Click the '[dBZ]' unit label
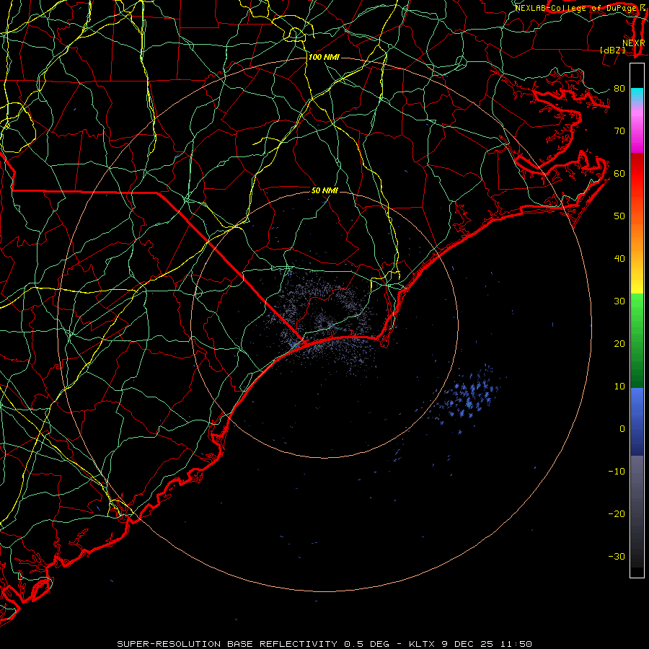649x649 pixels. pos(612,50)
